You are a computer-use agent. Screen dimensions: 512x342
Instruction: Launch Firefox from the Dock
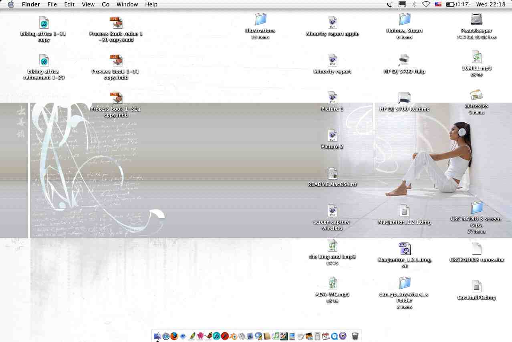tap(174, 336)
